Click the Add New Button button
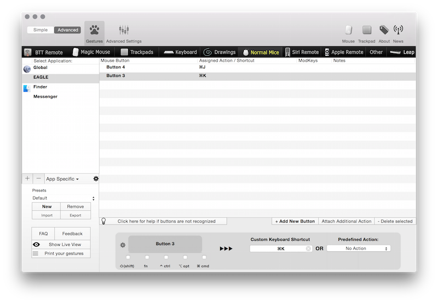 [295, 221]
